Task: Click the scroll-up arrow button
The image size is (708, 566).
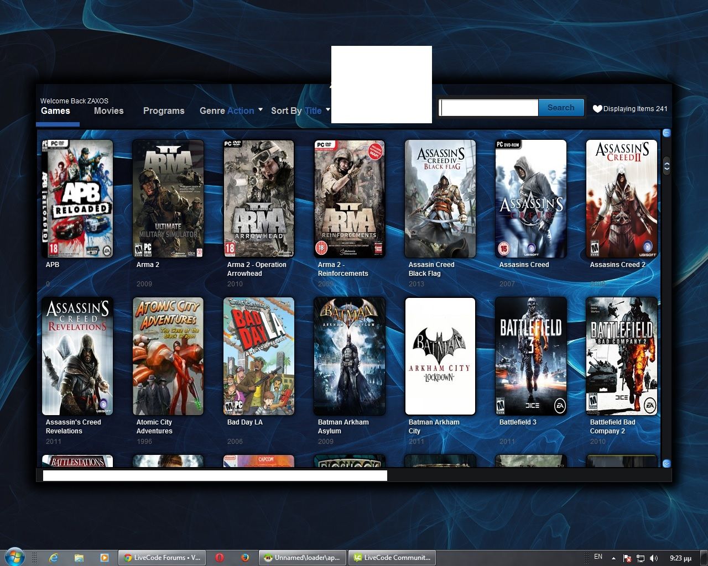Action: coord(667,133)
